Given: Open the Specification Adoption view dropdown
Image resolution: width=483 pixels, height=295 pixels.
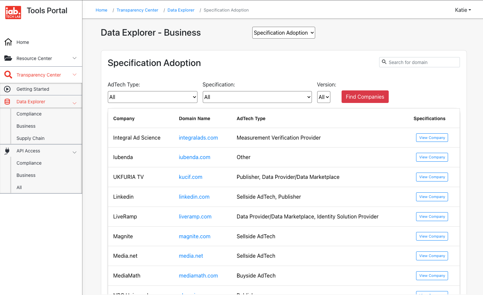Looking at the screenshot, I should click(x=284, y=33).
